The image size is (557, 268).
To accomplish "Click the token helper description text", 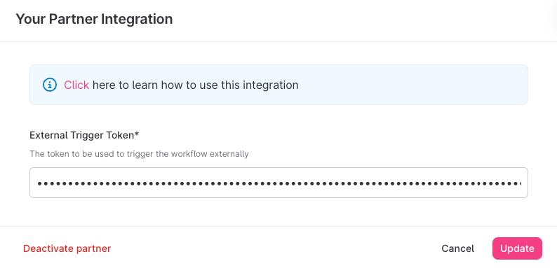I will (x=139, y=154).
